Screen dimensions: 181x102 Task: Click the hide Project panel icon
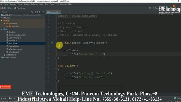pos(43,12)
